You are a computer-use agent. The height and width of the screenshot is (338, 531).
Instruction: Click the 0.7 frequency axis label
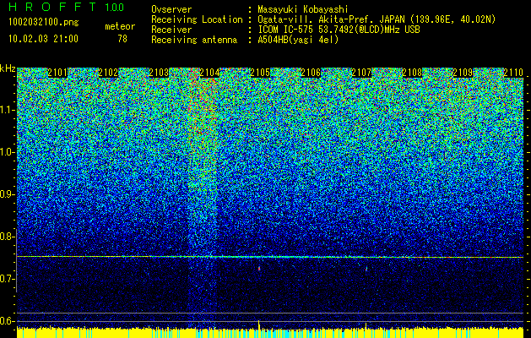7,279
